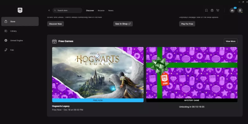248x124 pixels.
Task: Click the Unlocking in countdown text
Action: [x=192, y=107]
